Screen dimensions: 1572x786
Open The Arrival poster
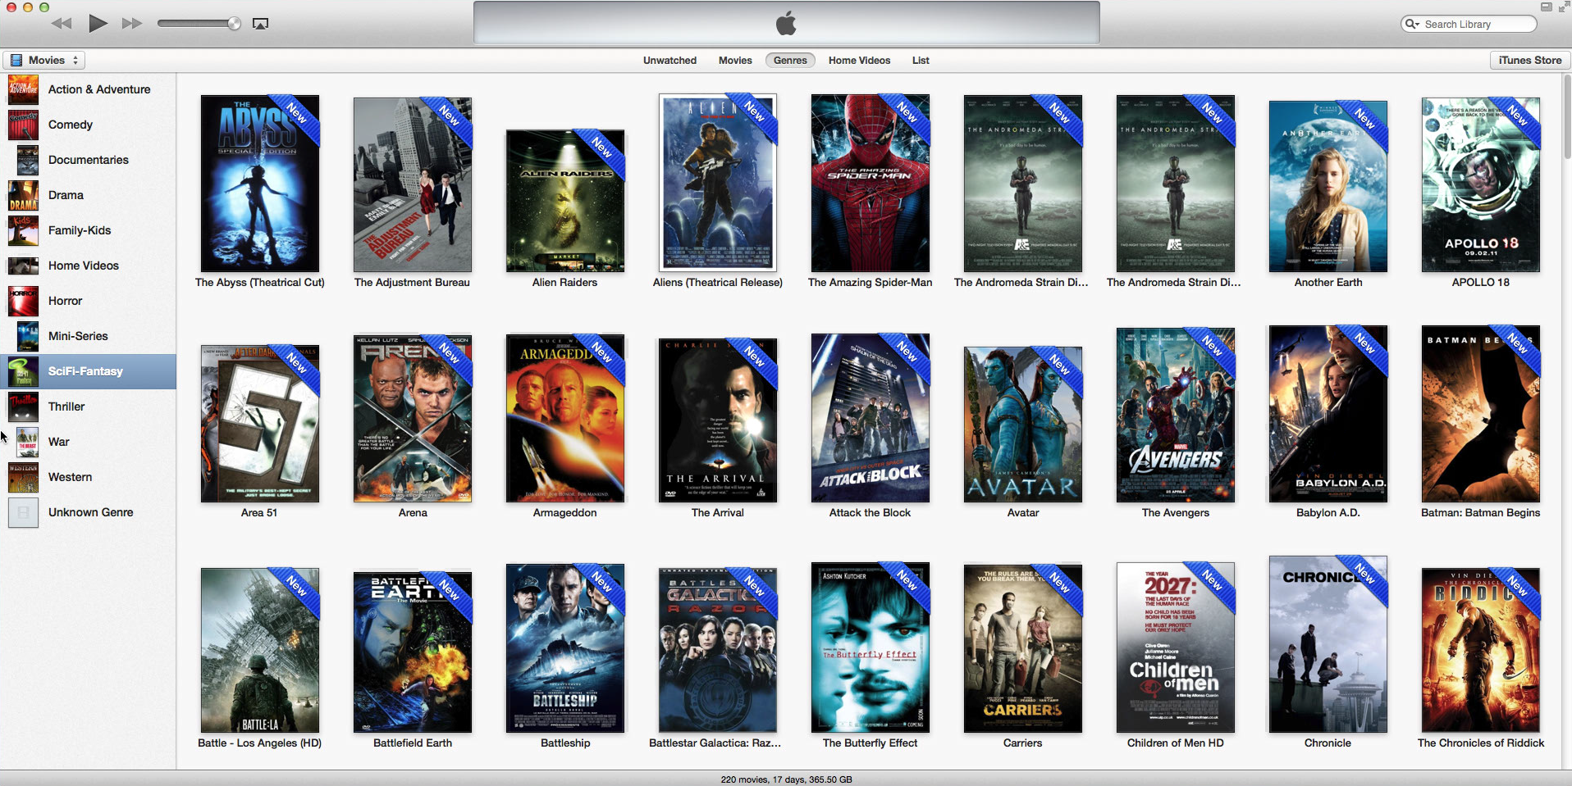[x=718, y=420]
